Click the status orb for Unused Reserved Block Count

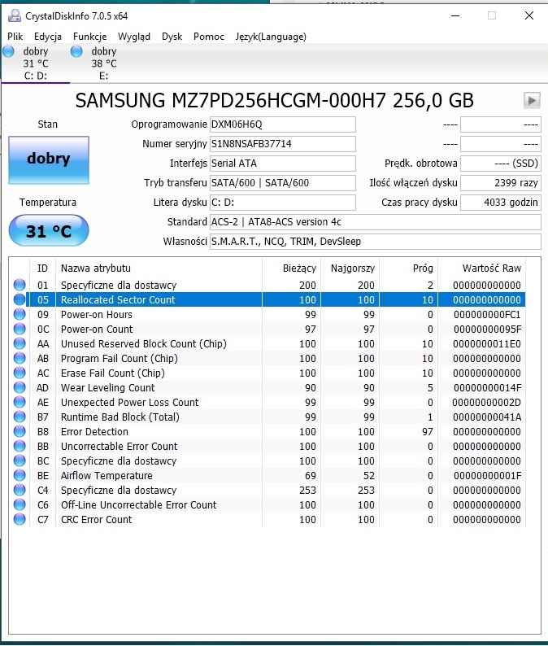[20, 343]
